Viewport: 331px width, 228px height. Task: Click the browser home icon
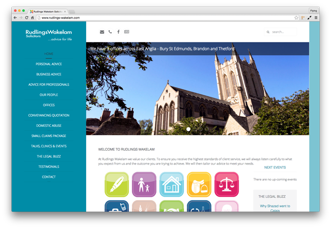click(32, 18)
